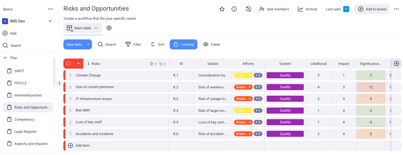The height and width of the screenshot is (155, 403).
Task: Open the Filter tool
Action: (x=133, y=44)
